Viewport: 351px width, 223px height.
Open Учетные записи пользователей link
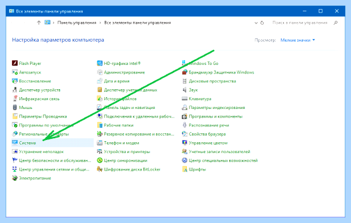click(220, 151)
